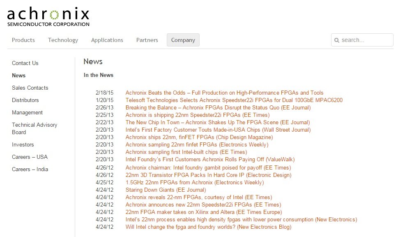
Task: Open the Products menu
Action: (23, 40)
